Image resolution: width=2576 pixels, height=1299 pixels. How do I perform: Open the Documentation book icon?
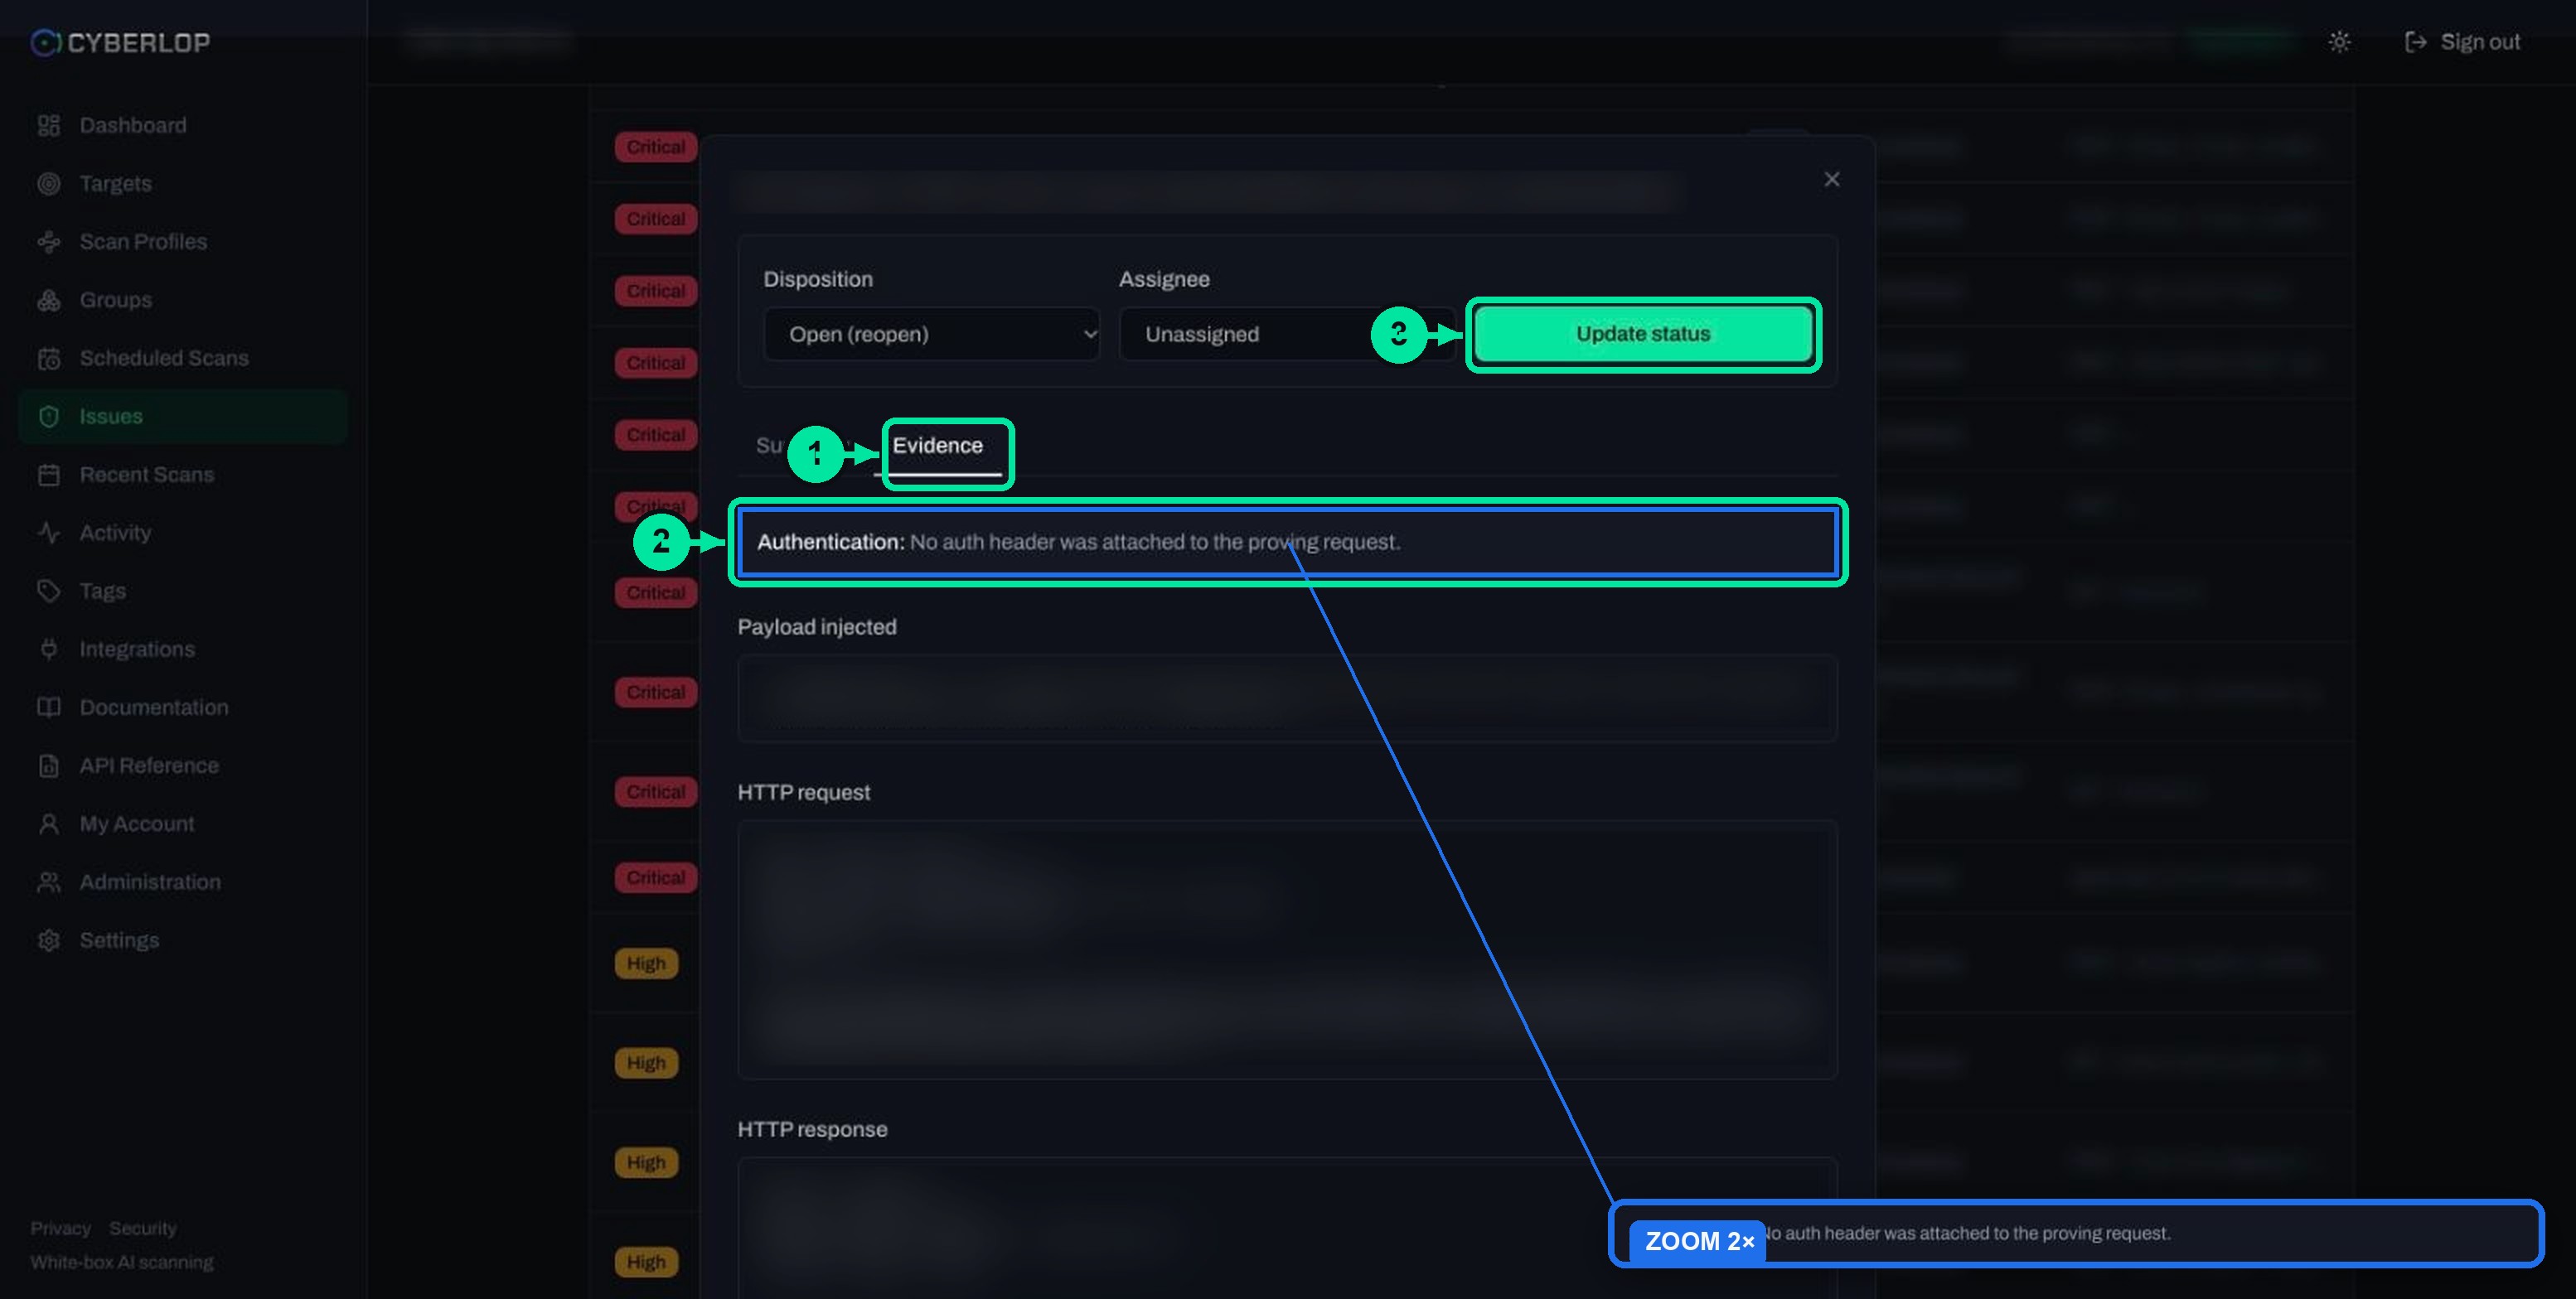point(48,707)
